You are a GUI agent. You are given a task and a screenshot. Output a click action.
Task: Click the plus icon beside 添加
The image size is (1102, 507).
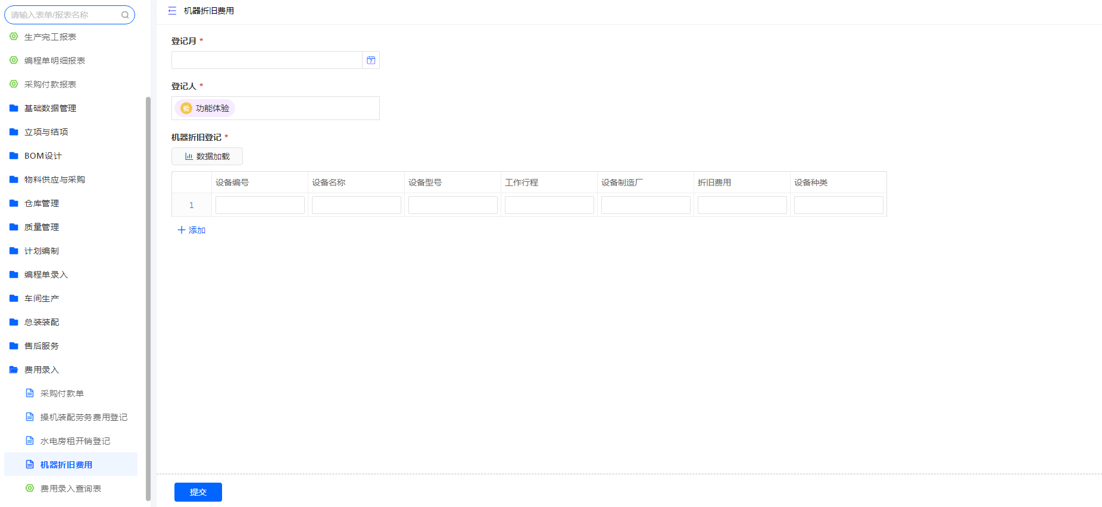point(182,230)
